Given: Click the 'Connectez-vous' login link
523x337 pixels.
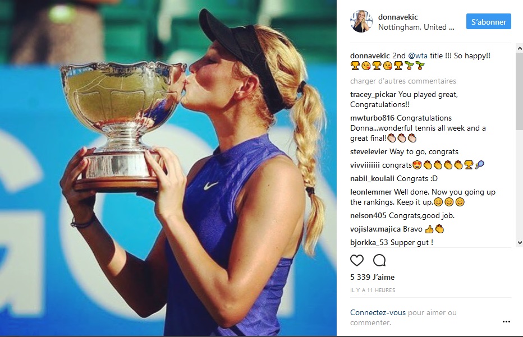Looking at the screenshot, I should coord(378,313).
